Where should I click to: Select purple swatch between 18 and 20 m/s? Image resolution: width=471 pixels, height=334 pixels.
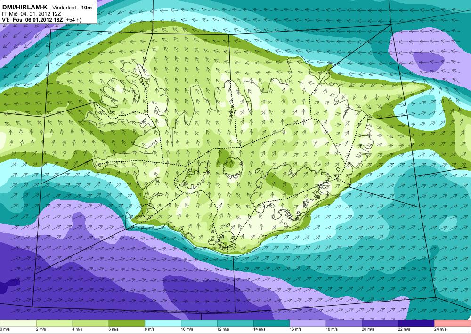click(x=344, y=323)
